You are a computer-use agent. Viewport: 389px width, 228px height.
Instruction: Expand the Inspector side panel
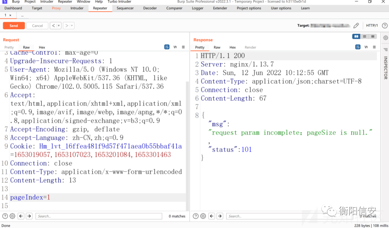(x=385, y=68)
